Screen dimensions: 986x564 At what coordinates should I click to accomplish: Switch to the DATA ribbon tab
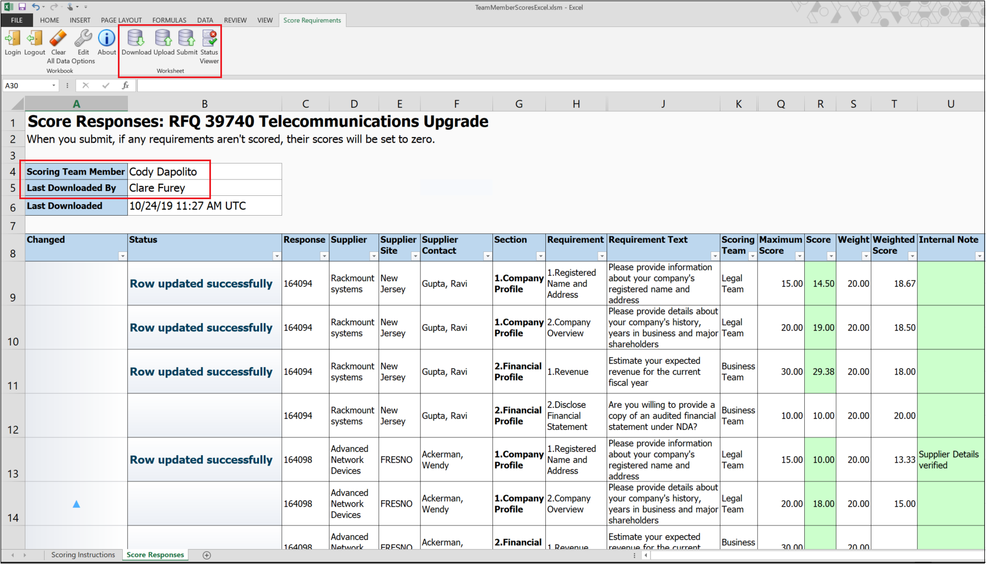point(205,20)
